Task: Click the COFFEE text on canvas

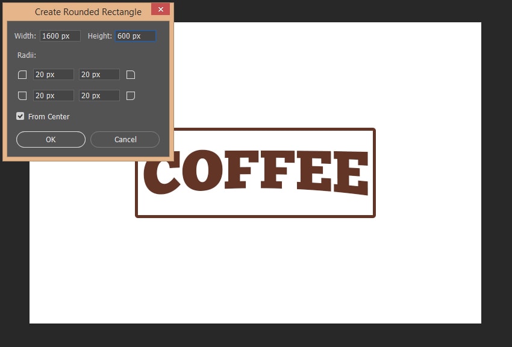Action: [x=256, y=172]
